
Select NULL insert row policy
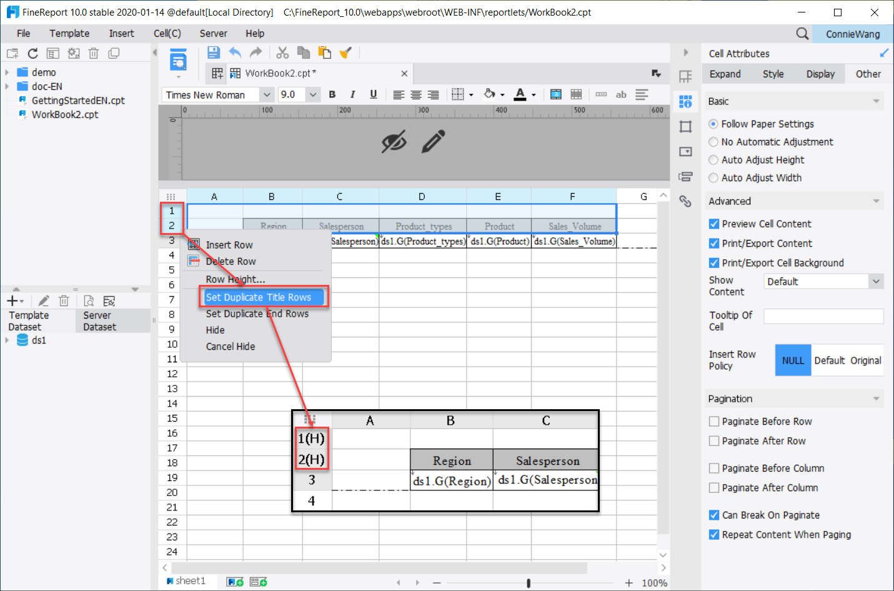pos(793,360)
